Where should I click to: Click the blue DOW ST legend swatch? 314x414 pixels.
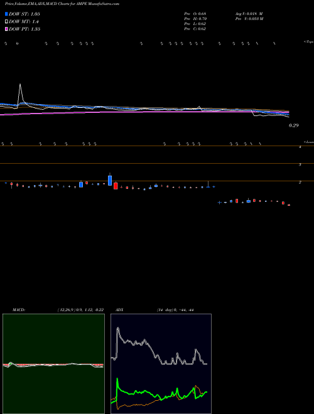click(6, 14)
